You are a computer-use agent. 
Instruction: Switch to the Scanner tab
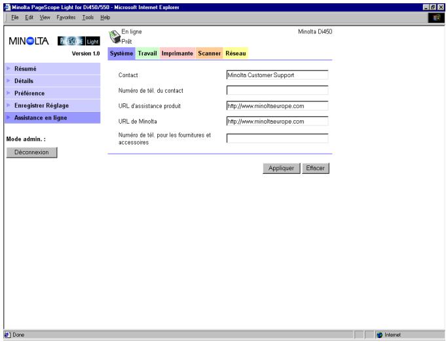click(210, 54)
